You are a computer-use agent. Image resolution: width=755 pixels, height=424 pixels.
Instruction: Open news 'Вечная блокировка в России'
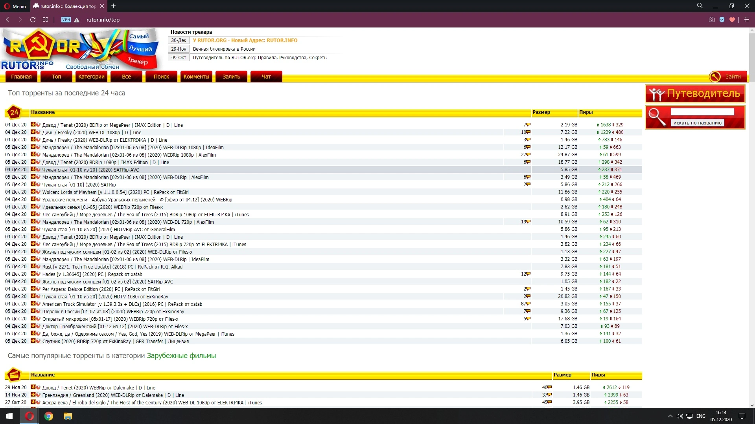pyautogui.click(x=224, y=49)
